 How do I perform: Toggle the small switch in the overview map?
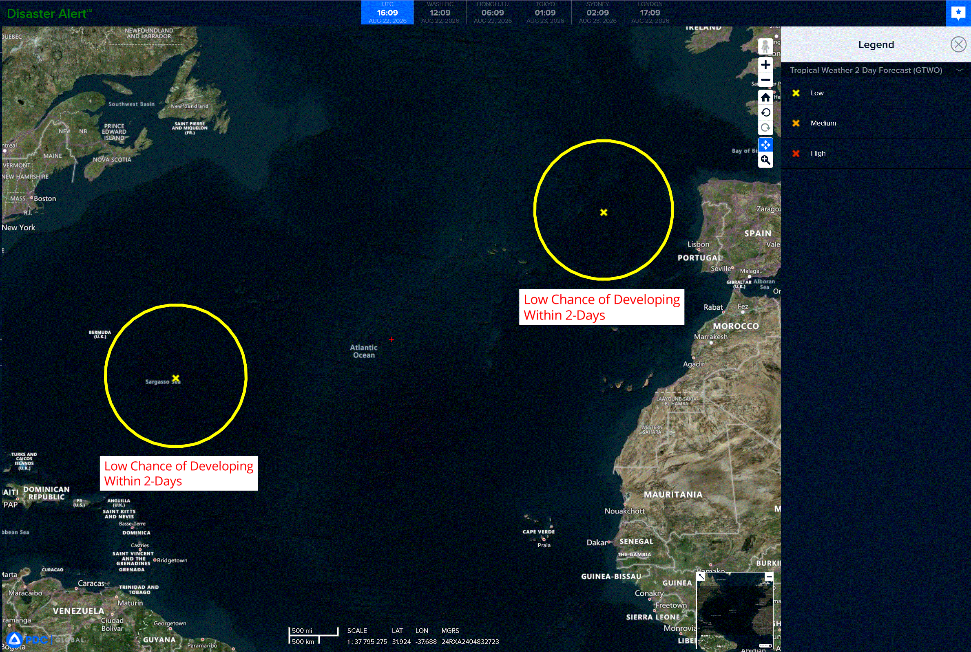(x=765, y=646)
